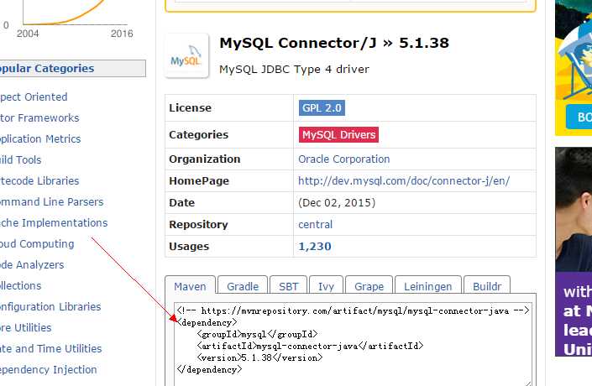The height and width of the screenshot is (386, 592).
Task: Click the purple university advertisement banner
Action: coord(574,252)
